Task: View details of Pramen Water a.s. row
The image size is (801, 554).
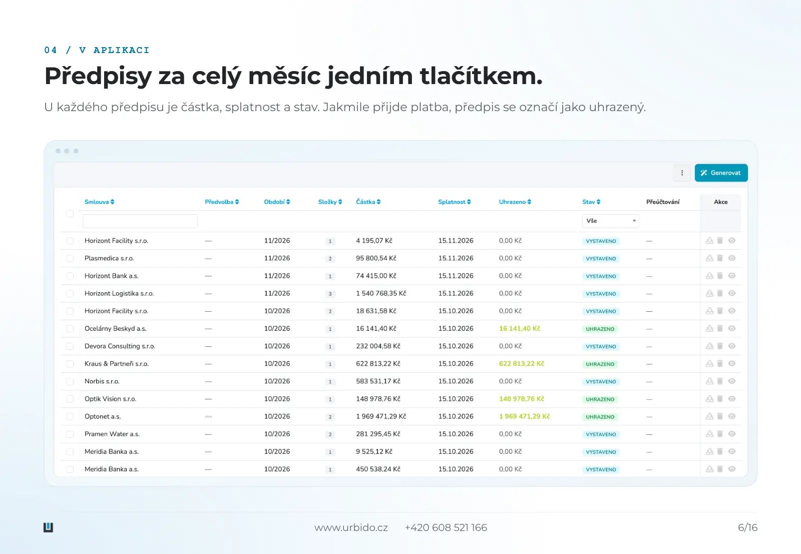Action: [x=732, y=434]
